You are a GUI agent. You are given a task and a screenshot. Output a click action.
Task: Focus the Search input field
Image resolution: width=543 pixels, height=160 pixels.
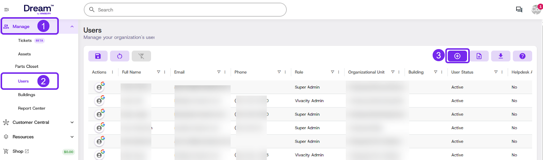[185, 10]
